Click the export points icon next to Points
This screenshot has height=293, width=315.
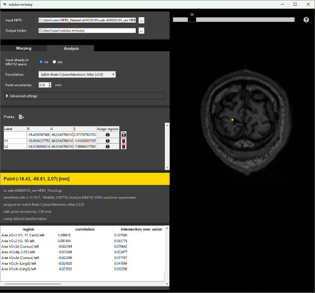pyautogui.click(x=21, y=117)
